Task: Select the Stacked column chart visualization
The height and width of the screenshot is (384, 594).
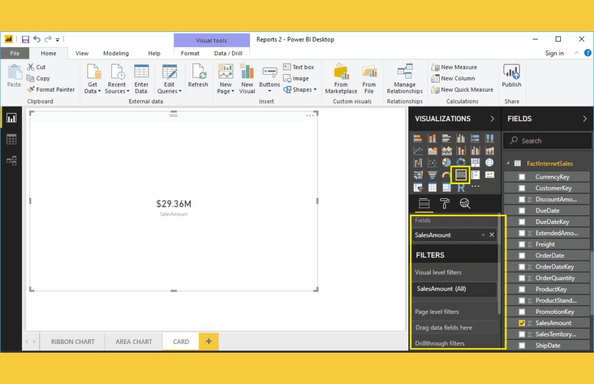Action: point(432,138)
